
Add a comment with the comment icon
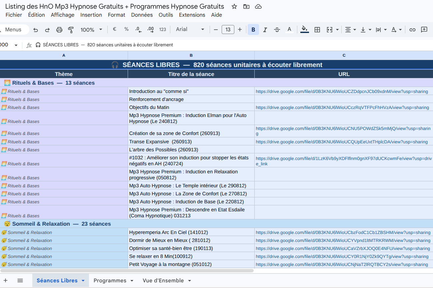[x=424, y=30]
